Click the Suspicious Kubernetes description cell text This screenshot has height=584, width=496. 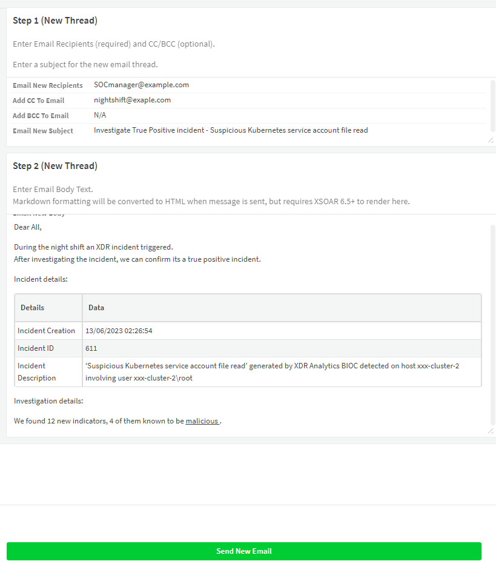272,372
